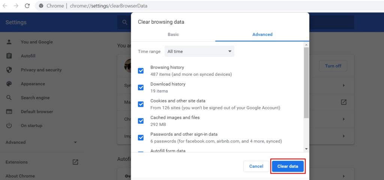Open the Time range All time dropdown

click(199, 51)
